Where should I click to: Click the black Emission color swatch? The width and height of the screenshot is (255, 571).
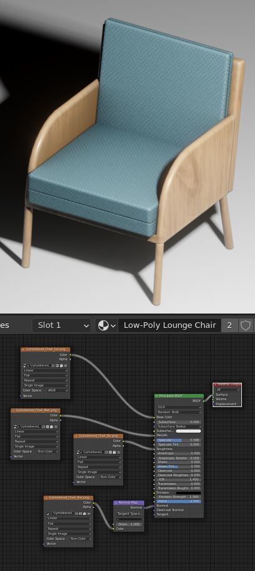(x=188, y=493)
